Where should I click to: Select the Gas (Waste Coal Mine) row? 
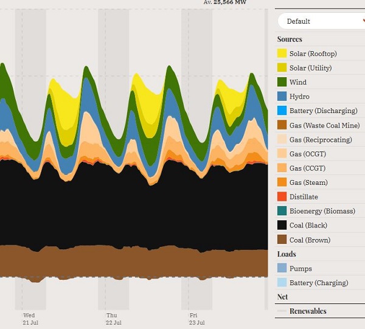[x=324, y=125]
